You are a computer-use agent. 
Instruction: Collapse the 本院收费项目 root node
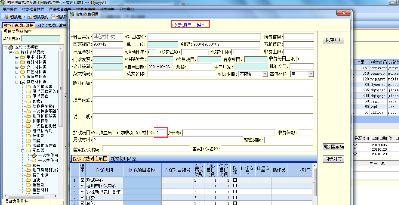[5, 48]
